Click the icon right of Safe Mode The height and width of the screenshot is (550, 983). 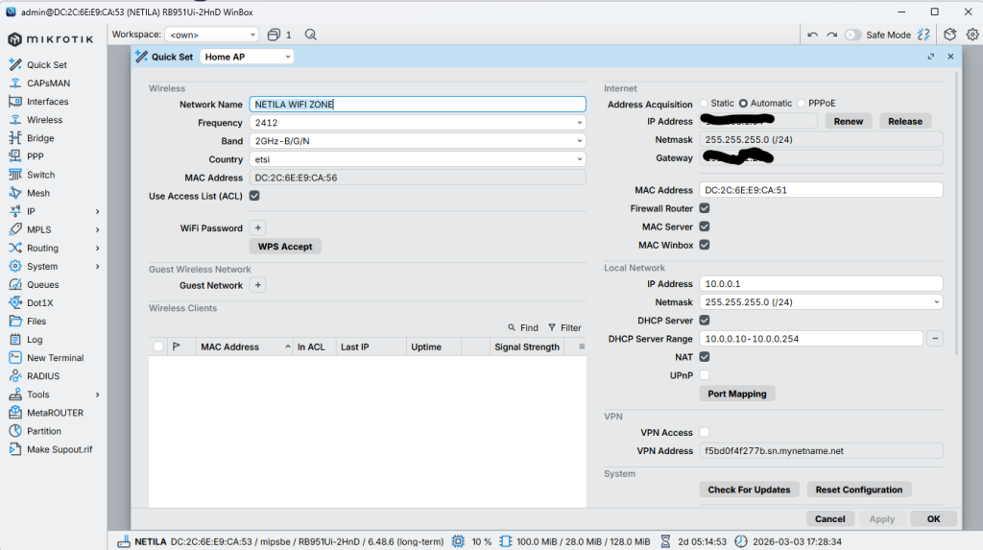(923, 35)
